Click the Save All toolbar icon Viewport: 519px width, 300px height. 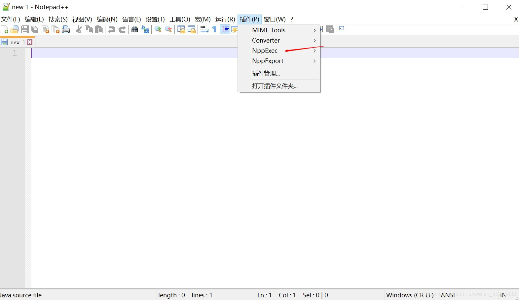tap(35, 29)
